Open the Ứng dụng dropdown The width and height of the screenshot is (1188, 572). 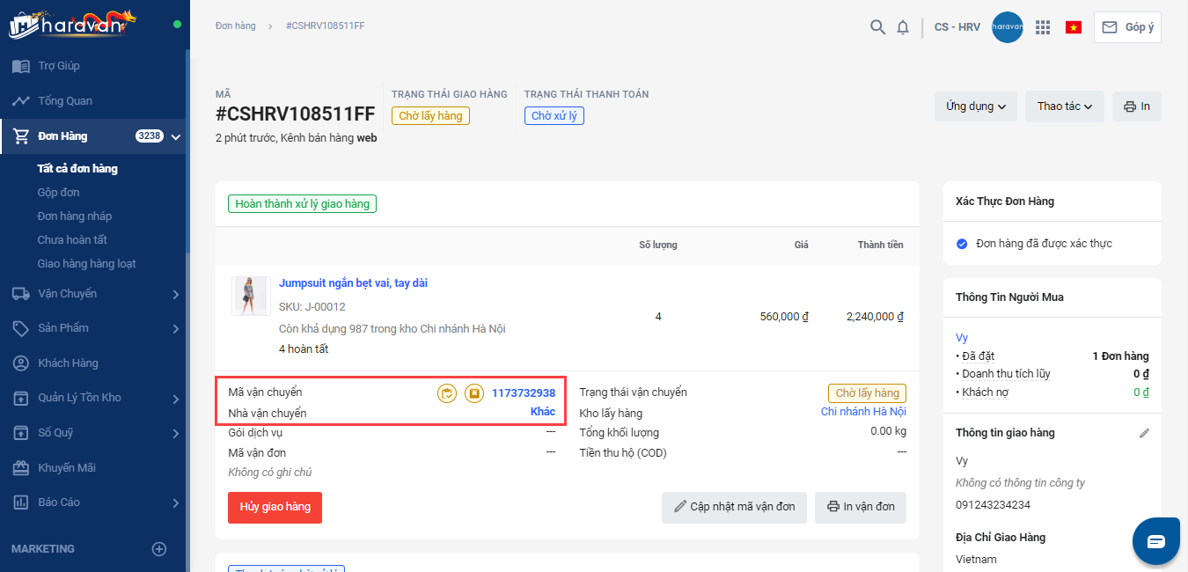pyautogui.click(x=976, y=106)
